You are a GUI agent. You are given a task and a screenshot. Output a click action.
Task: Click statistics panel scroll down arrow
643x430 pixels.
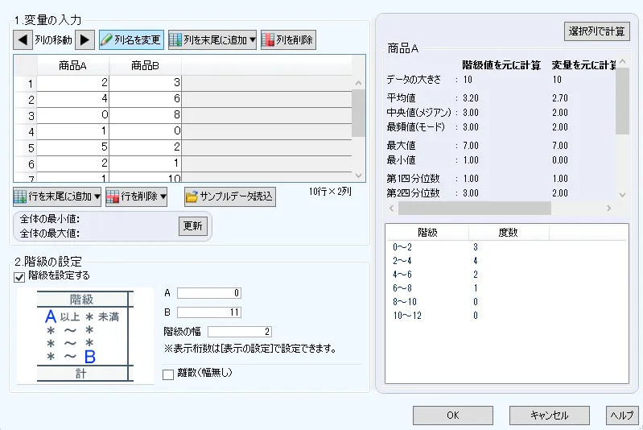coord(623,195)
